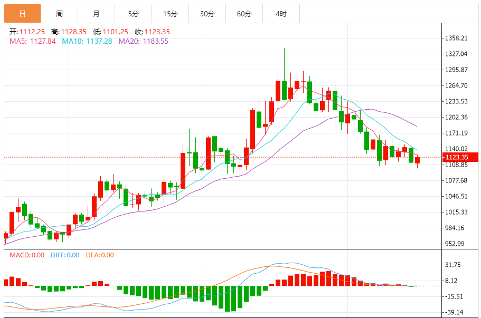Click the rightmost red candlestick
481x318 pixels.
click(417, 160)
